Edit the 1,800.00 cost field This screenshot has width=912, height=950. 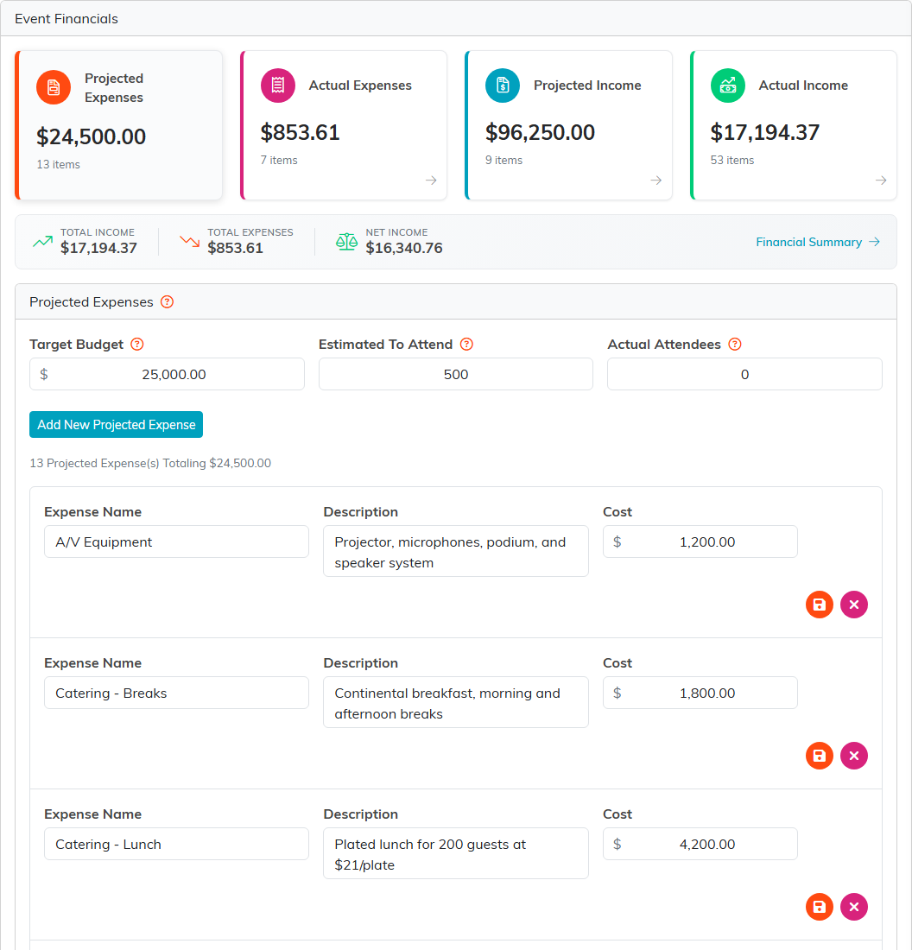[x=700, y=693]
